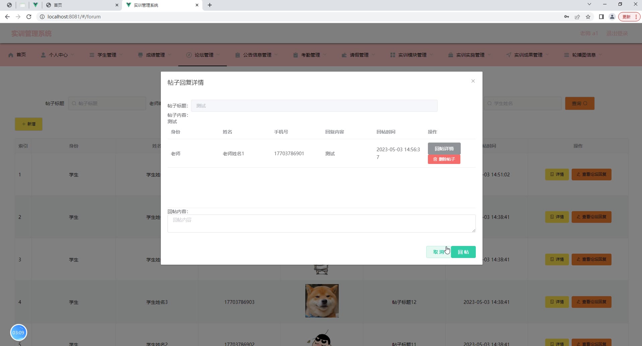Expand the 实训模块管理 submenu arrow

(431, 55)
